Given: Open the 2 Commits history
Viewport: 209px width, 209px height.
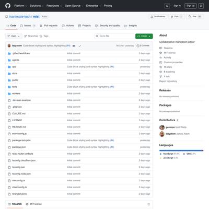Looking at the screenshot, I should point(143,45).
